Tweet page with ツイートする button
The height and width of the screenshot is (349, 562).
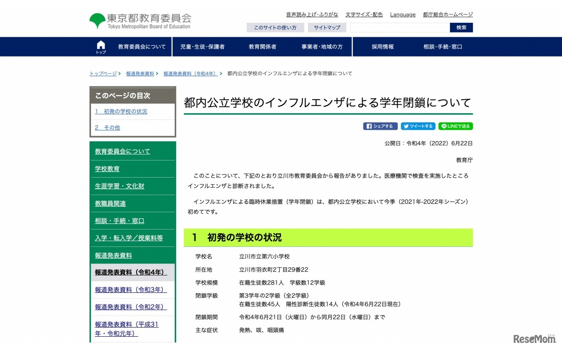pos(418,126)
